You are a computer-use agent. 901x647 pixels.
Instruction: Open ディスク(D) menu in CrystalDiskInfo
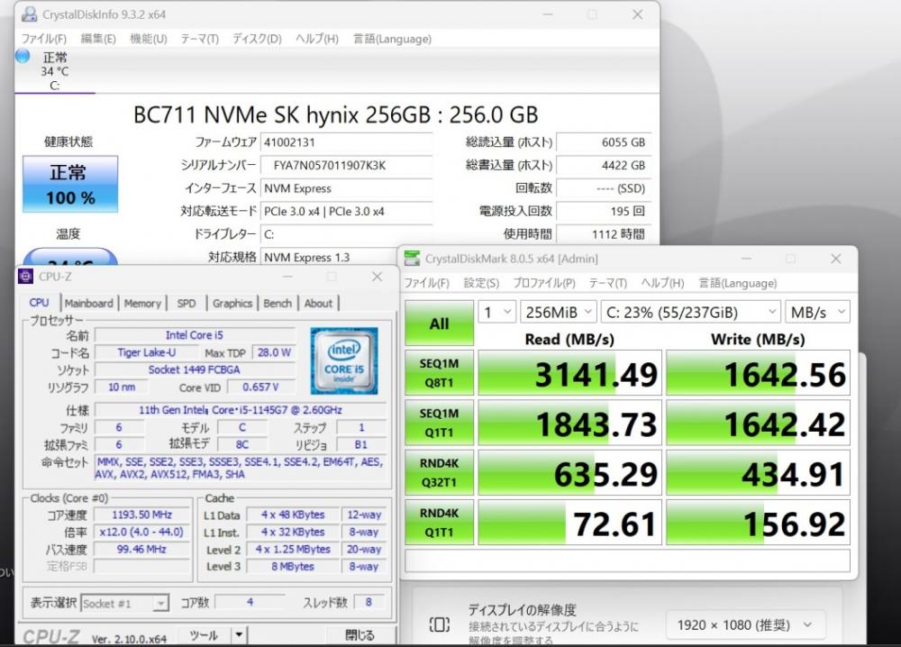point(257,39)
